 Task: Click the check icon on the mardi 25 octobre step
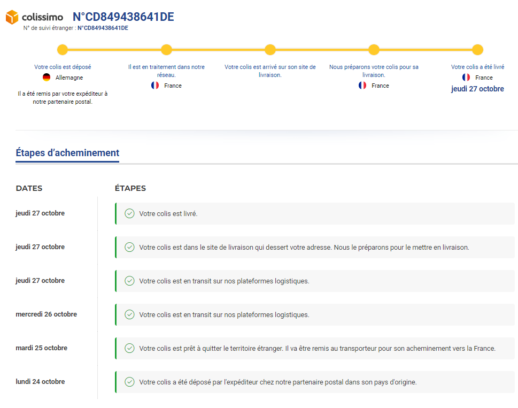click(129, 348)
